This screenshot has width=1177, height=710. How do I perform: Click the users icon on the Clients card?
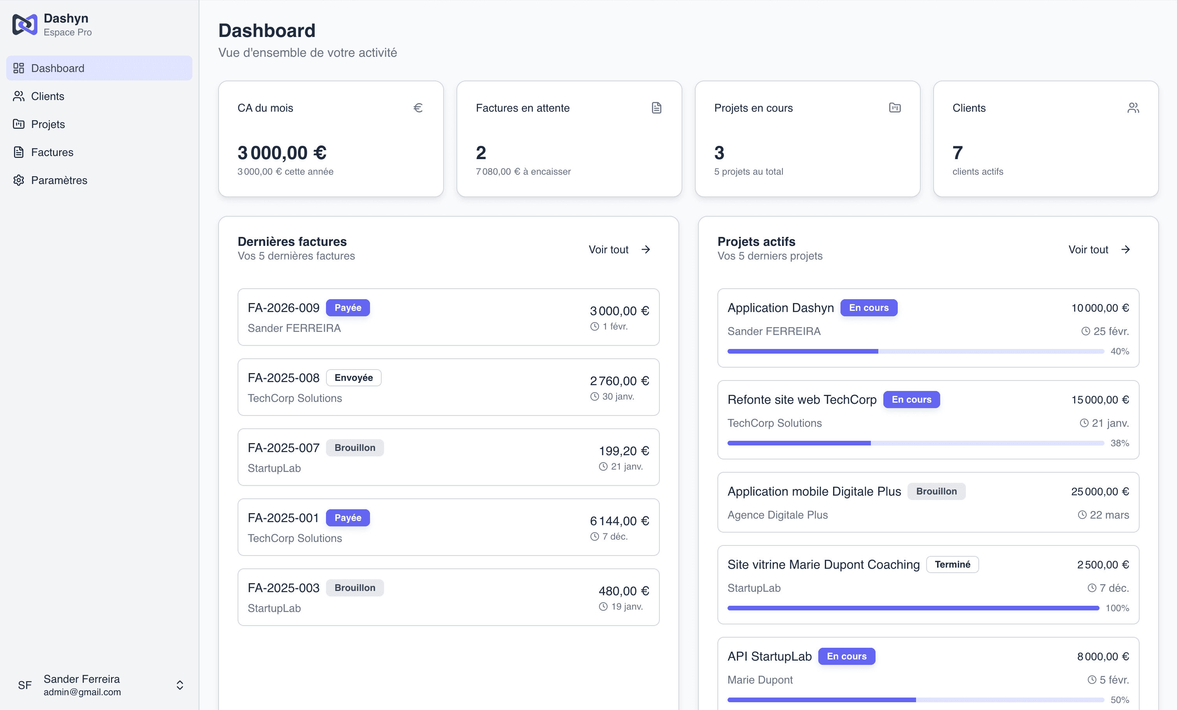pyautogui.click(x=1133, y=107)
